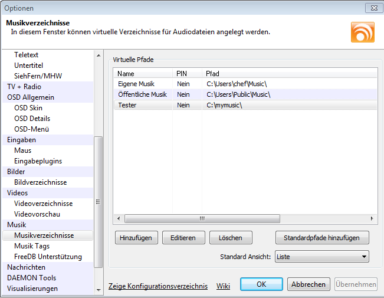Open the Wiki link
Image resolution: width=384 pixels, height=298 pixels.
[223, 286]
